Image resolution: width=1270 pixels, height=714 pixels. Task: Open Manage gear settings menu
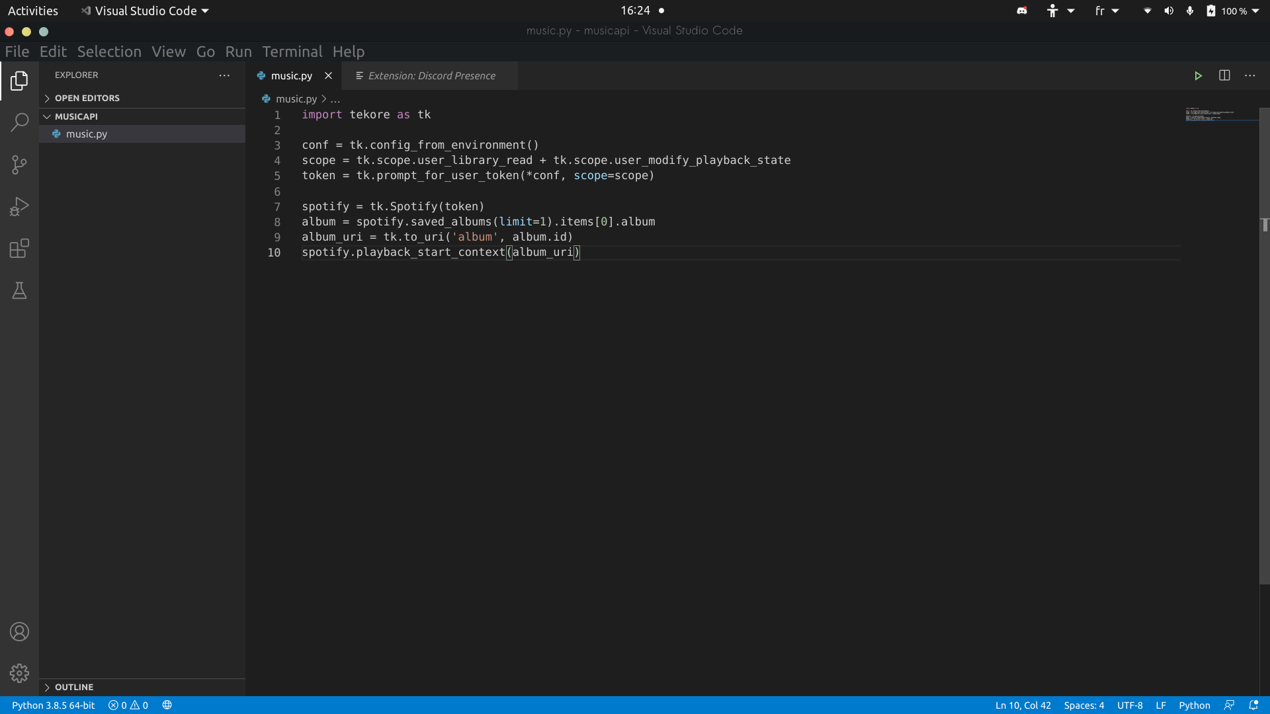pos(19,673)
